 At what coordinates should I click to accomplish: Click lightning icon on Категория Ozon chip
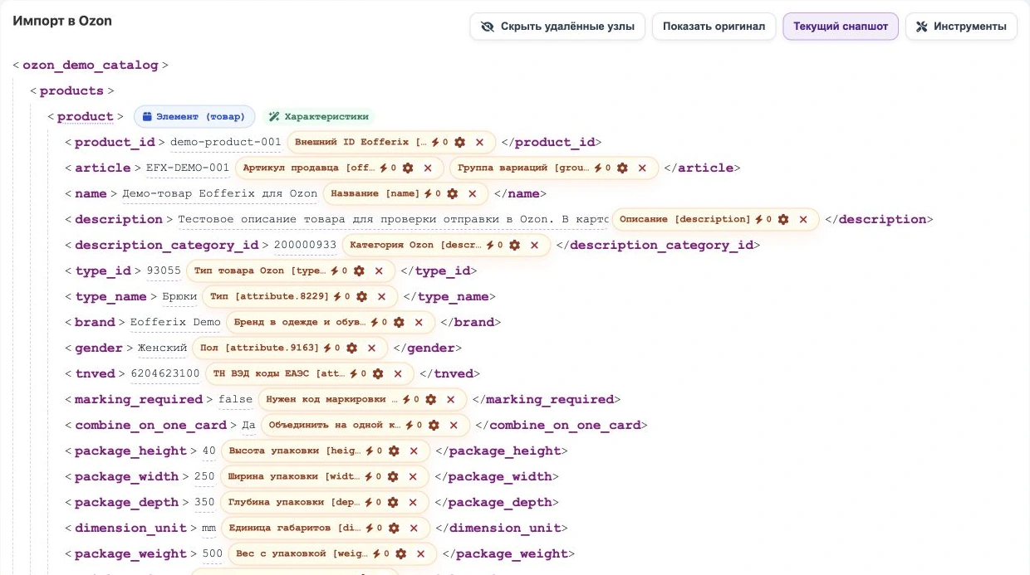coord(490,245)
